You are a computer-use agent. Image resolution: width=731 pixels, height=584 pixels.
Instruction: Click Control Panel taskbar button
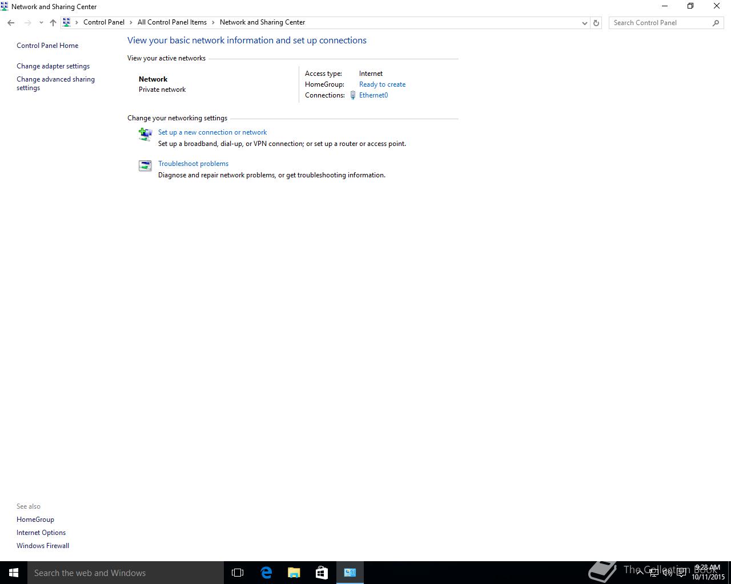click(350, 573)
